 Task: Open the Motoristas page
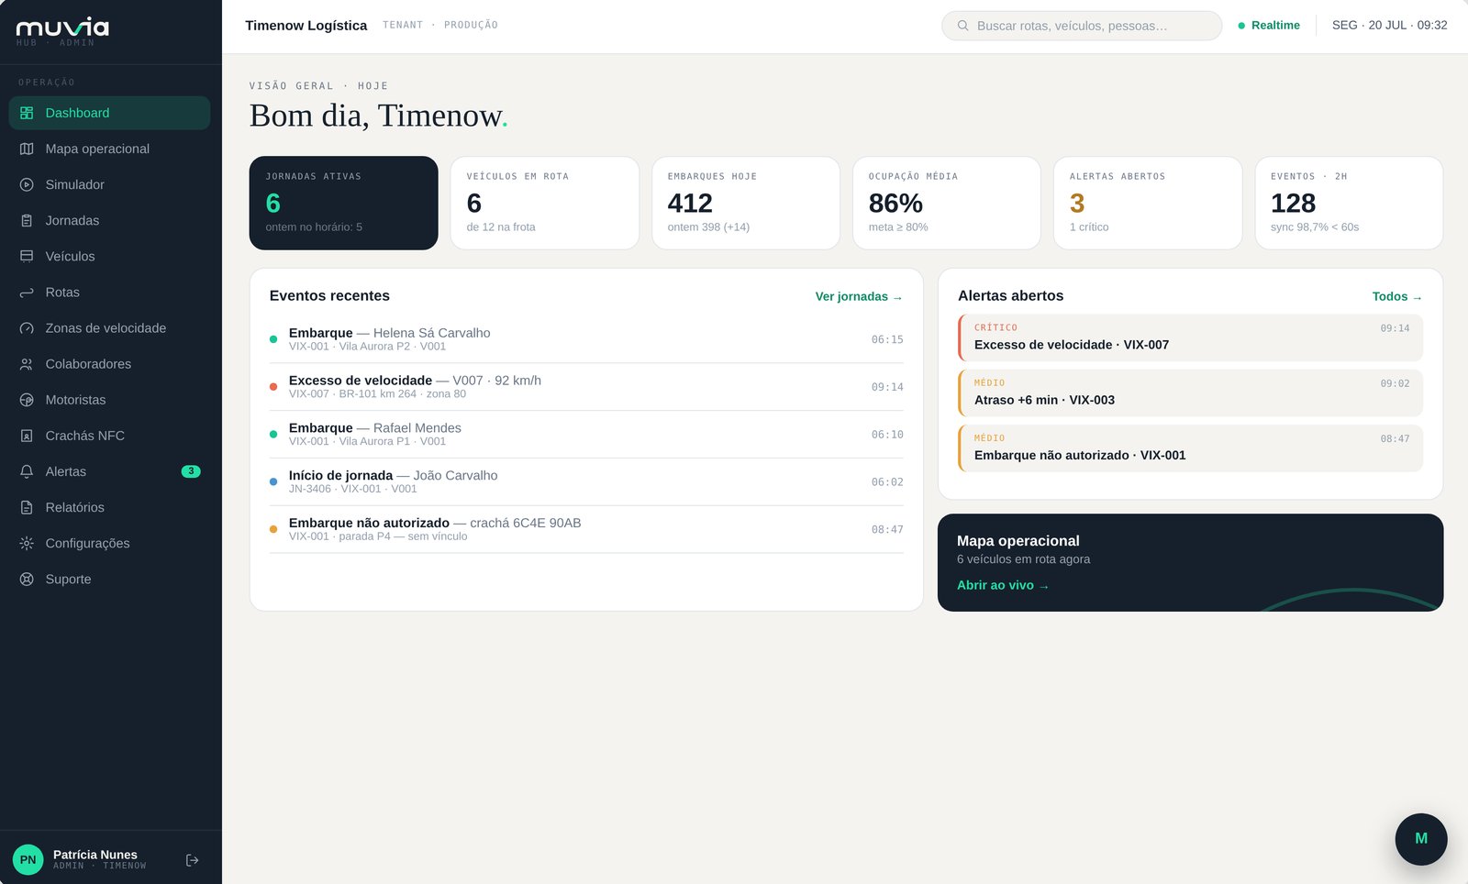click(109, 400)
